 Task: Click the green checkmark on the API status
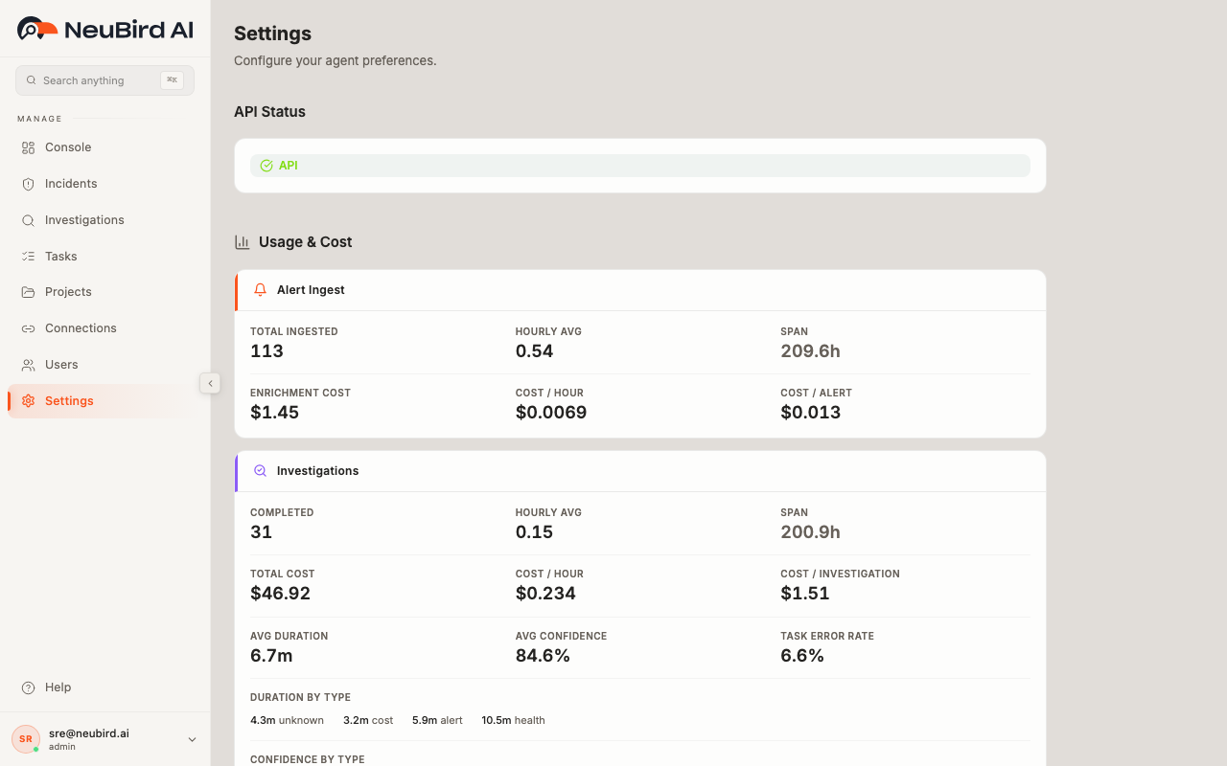point(266,165)
